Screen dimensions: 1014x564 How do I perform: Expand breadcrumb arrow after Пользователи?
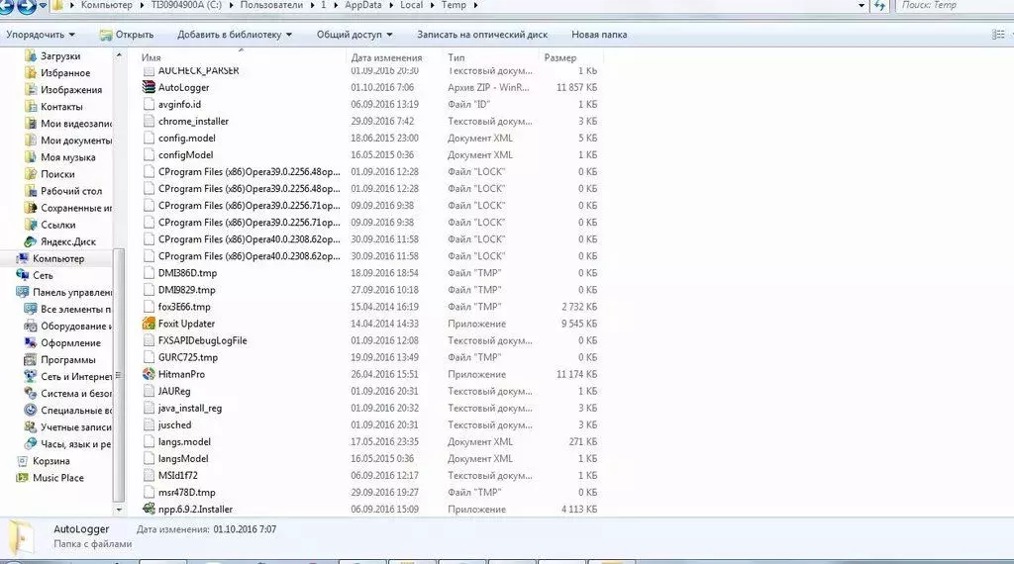point(312,5)
